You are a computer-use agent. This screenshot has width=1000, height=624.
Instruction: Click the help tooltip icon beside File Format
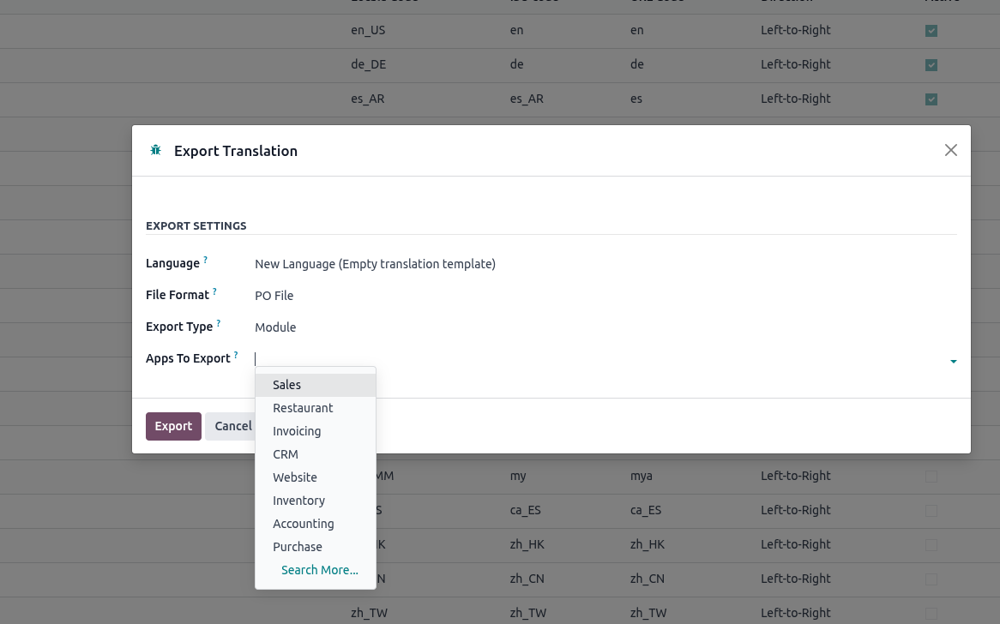214,291
